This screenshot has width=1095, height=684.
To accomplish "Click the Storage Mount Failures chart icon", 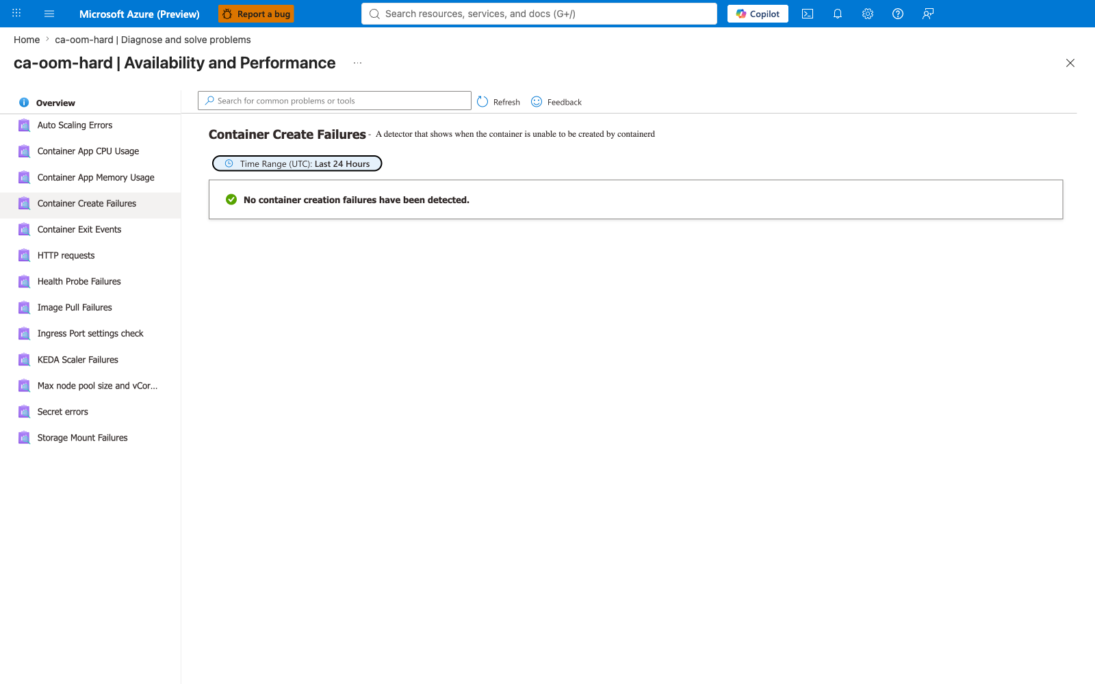I will pyautogui.click(x=24, y=437).
